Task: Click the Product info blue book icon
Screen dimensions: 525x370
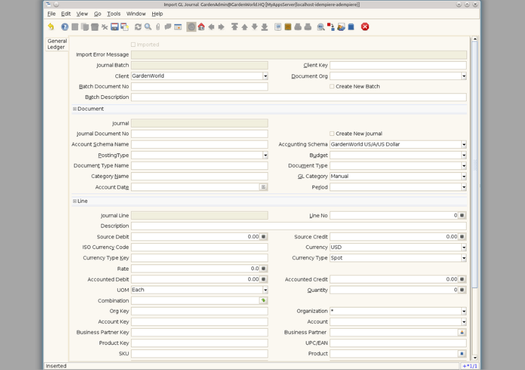Action: pos(351,27)
